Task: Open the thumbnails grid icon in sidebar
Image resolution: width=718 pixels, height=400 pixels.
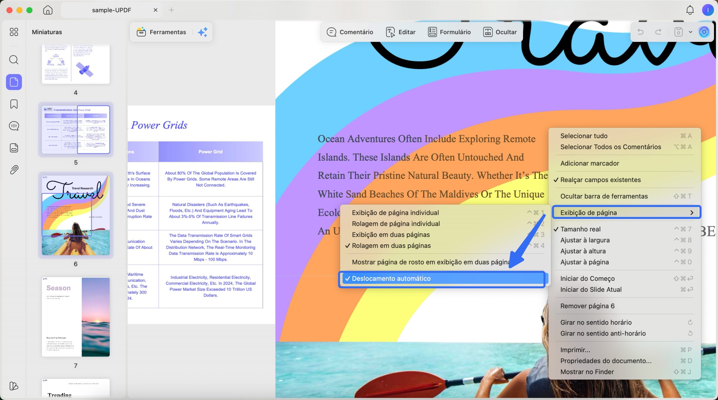Action: tap(14, 32)
